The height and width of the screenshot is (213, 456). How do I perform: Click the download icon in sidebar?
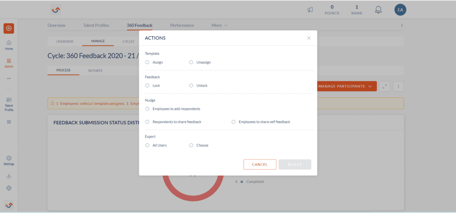click(9, 176)
